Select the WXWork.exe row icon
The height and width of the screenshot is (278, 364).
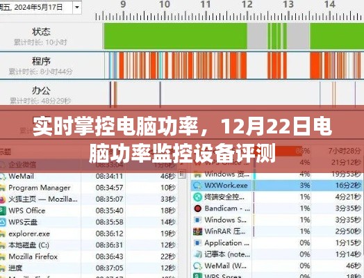(197, 186)
